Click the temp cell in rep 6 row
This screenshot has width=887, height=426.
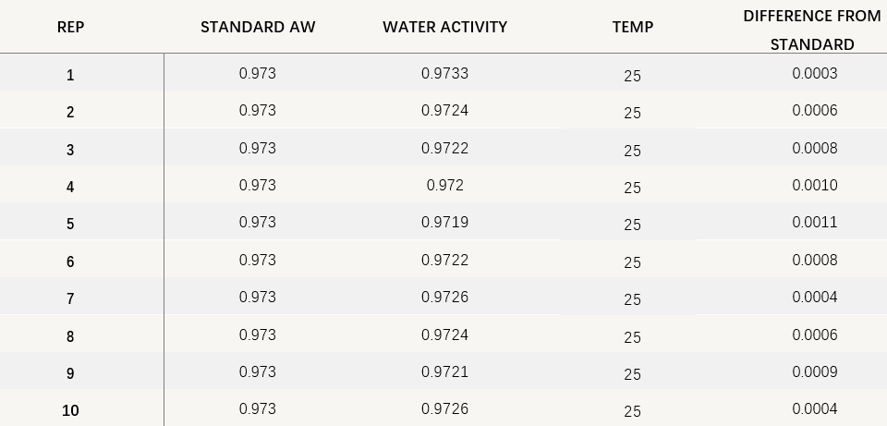632,262
